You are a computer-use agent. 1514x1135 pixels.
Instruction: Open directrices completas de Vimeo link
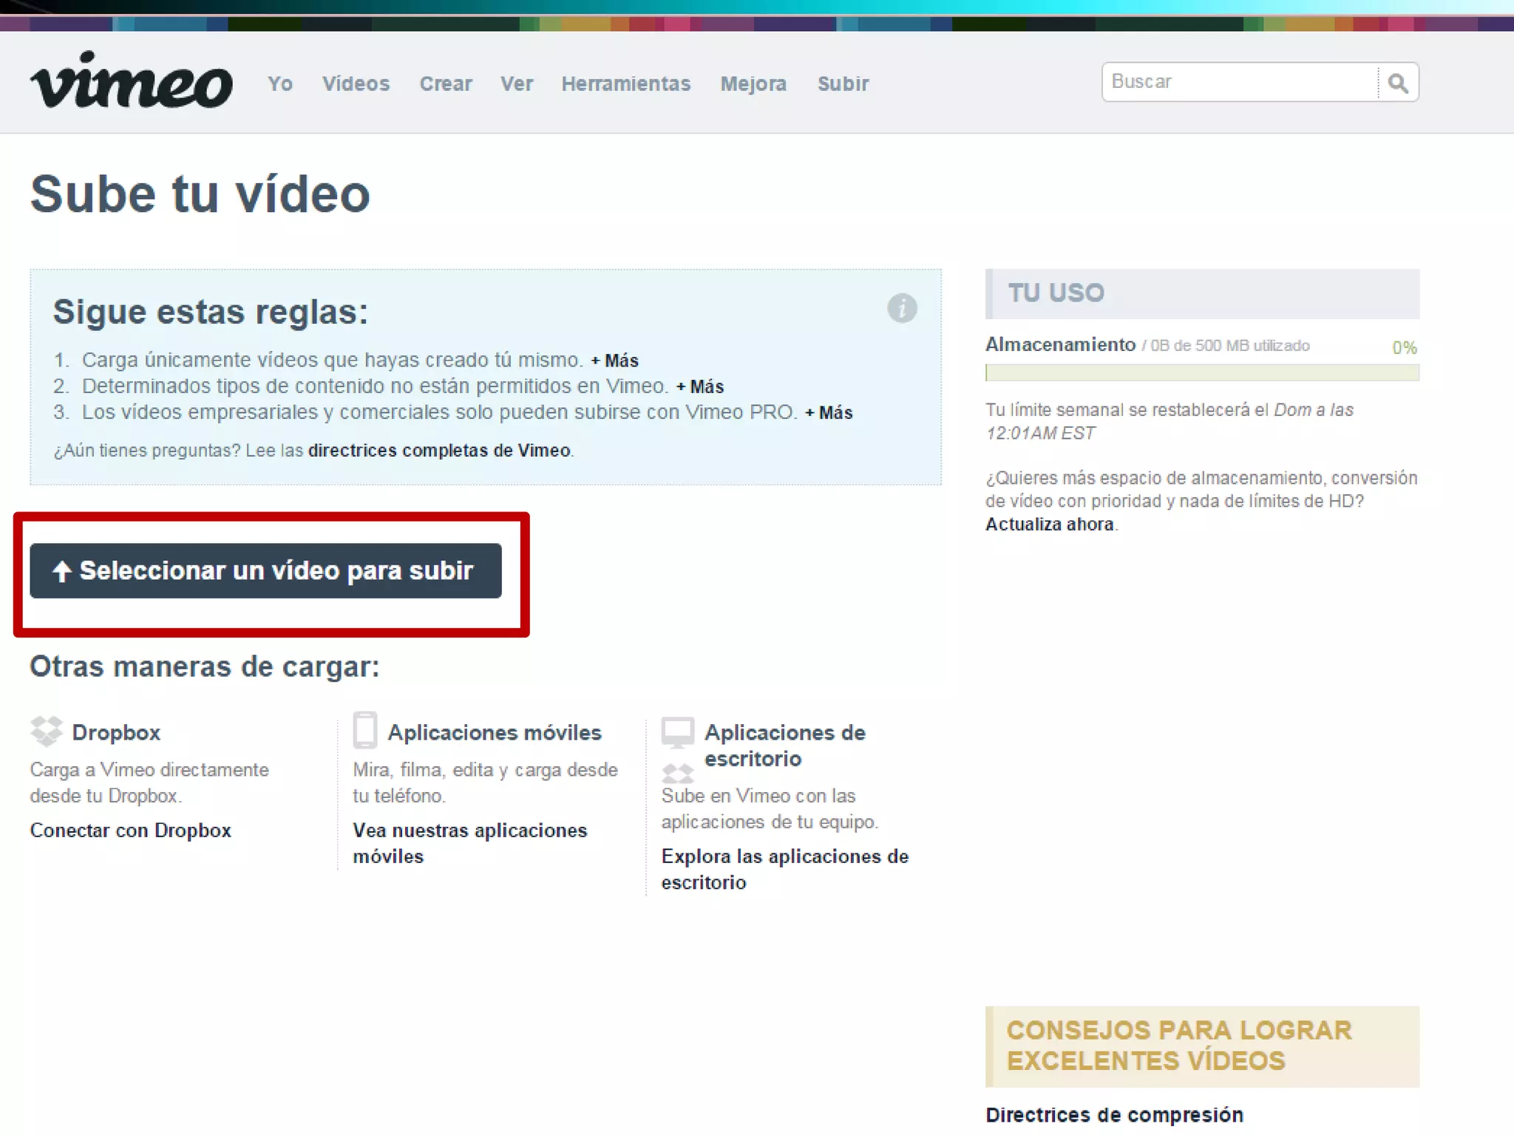pyautogui.click(x=439, y=451)
